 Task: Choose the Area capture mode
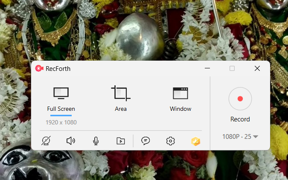point(121,98)
